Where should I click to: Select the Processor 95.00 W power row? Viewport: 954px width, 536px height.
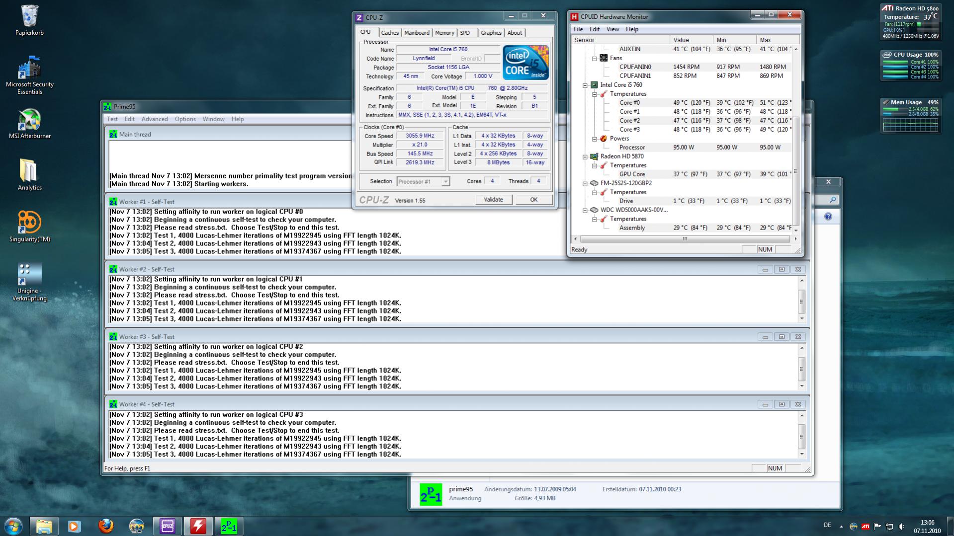[682, 148]
